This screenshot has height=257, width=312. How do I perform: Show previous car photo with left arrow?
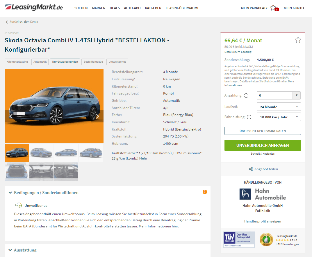pos(11,116)
